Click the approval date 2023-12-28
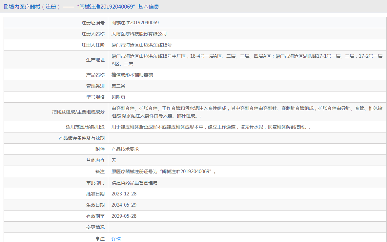The height and width of the screenshot is (242, 387). [124, 194]
